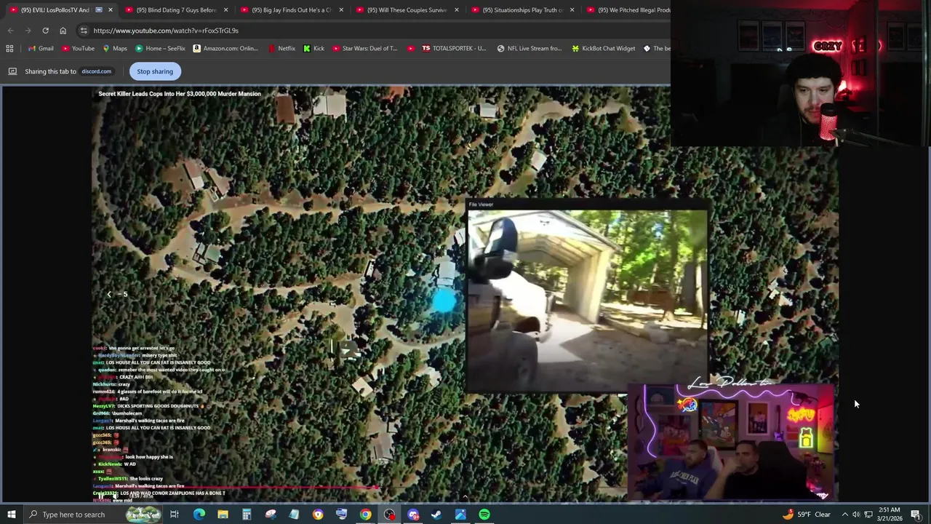
Task: Launch Microsoft Edge from taskbar
Action: click(199, 515)
